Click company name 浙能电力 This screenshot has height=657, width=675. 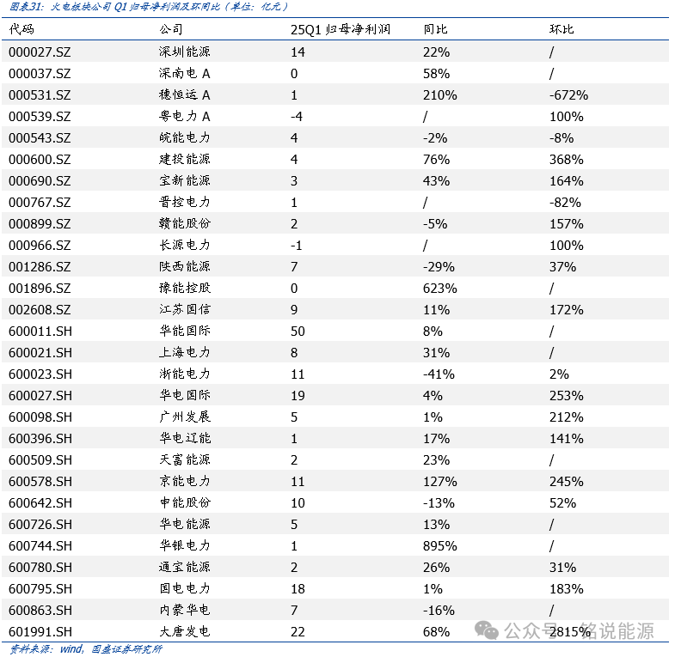pyautogui.click(x=185, y=374)
